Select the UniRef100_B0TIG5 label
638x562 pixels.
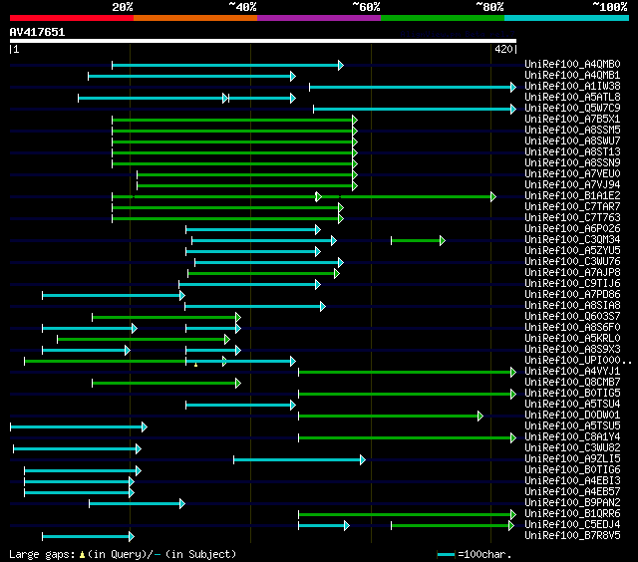572,394
